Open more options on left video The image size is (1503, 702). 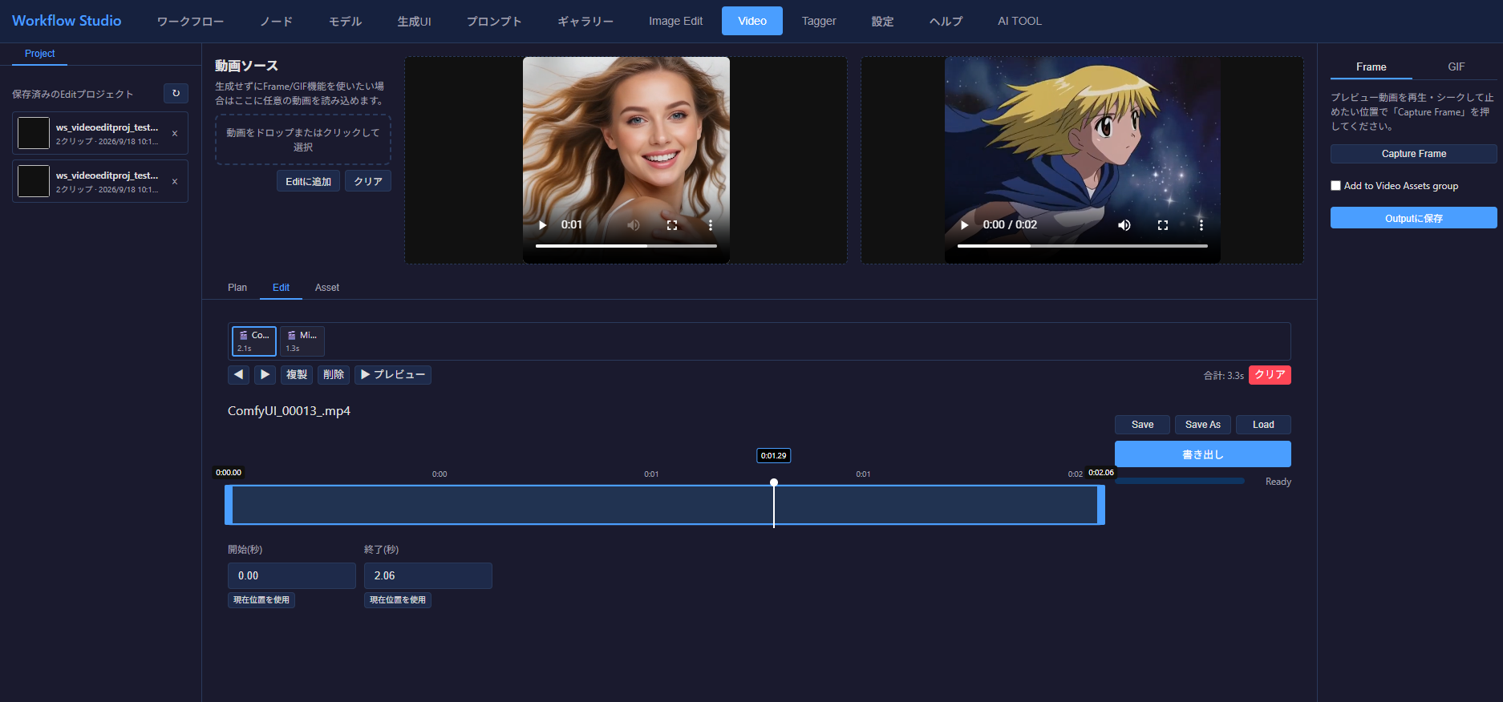711,225
